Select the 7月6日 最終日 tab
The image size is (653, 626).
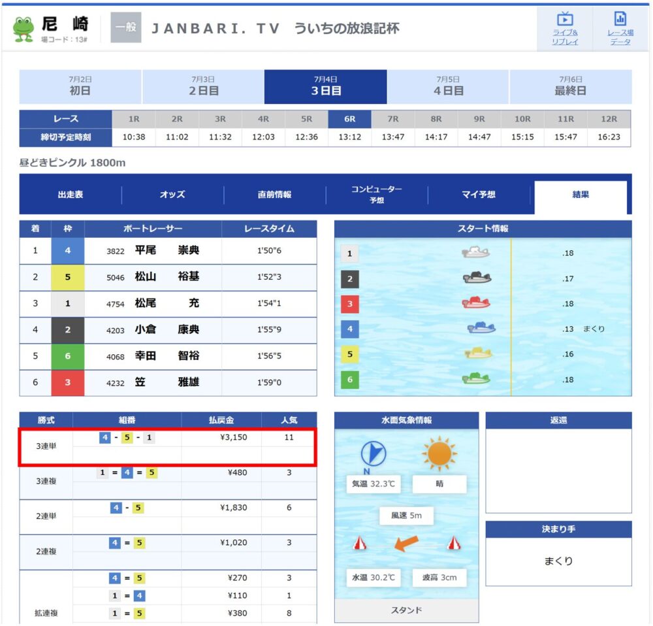[x=571, y=86]
